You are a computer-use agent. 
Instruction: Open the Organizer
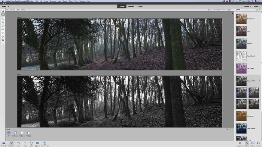pos(37,143)
